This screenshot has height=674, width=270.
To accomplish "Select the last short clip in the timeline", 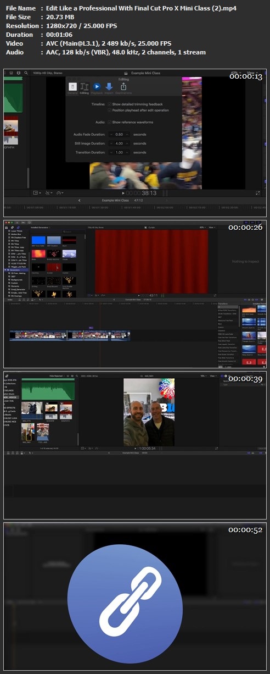I will click(x=120, y=334).
